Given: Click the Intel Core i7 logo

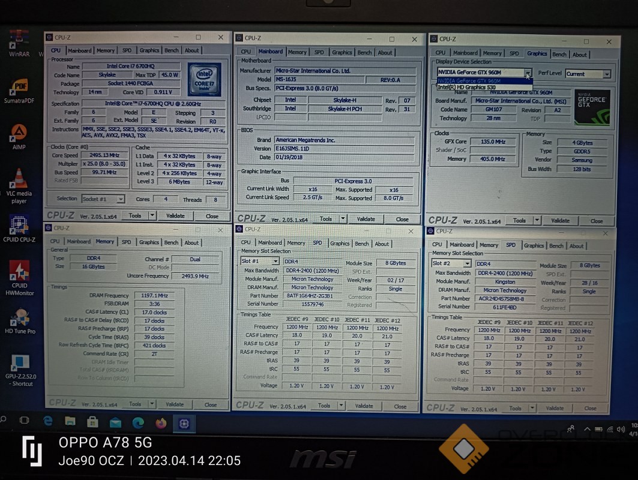Looking at the screenshot, I should coord(204,79).
